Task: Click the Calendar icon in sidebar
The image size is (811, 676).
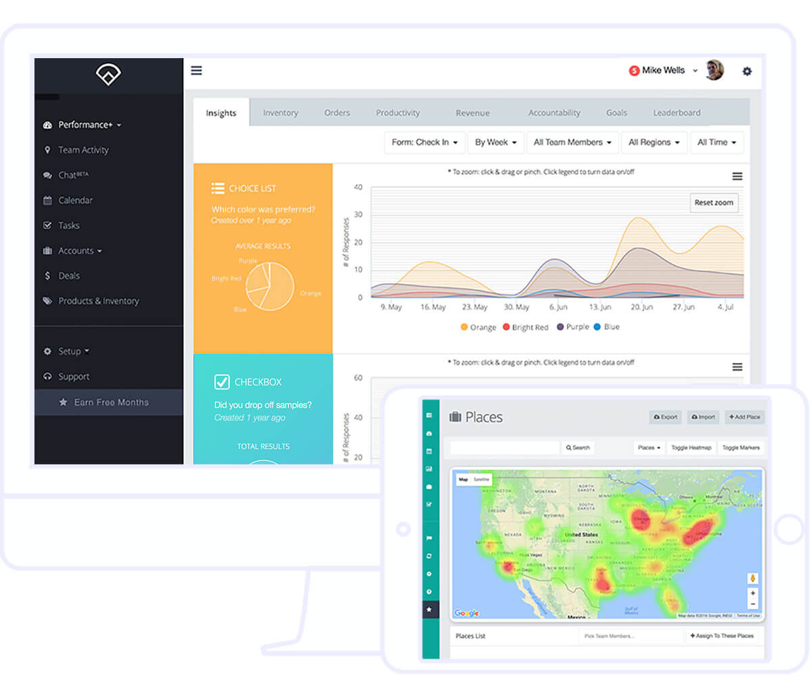Action: (x=47, y=200)
